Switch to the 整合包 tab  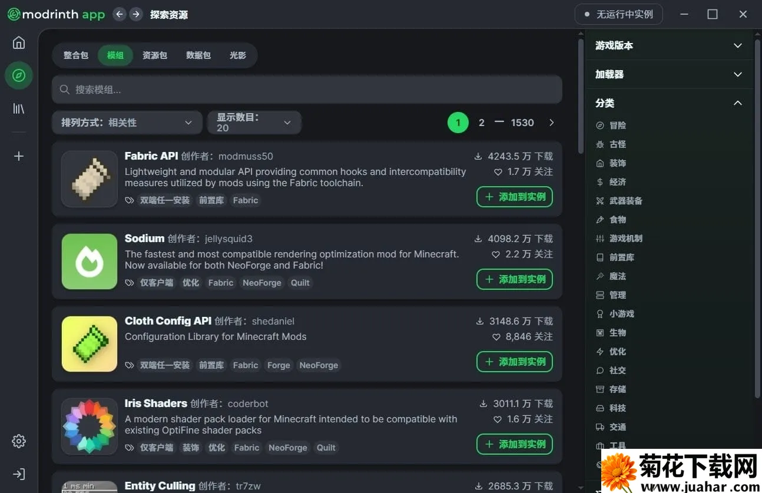[x=76, y=55]
